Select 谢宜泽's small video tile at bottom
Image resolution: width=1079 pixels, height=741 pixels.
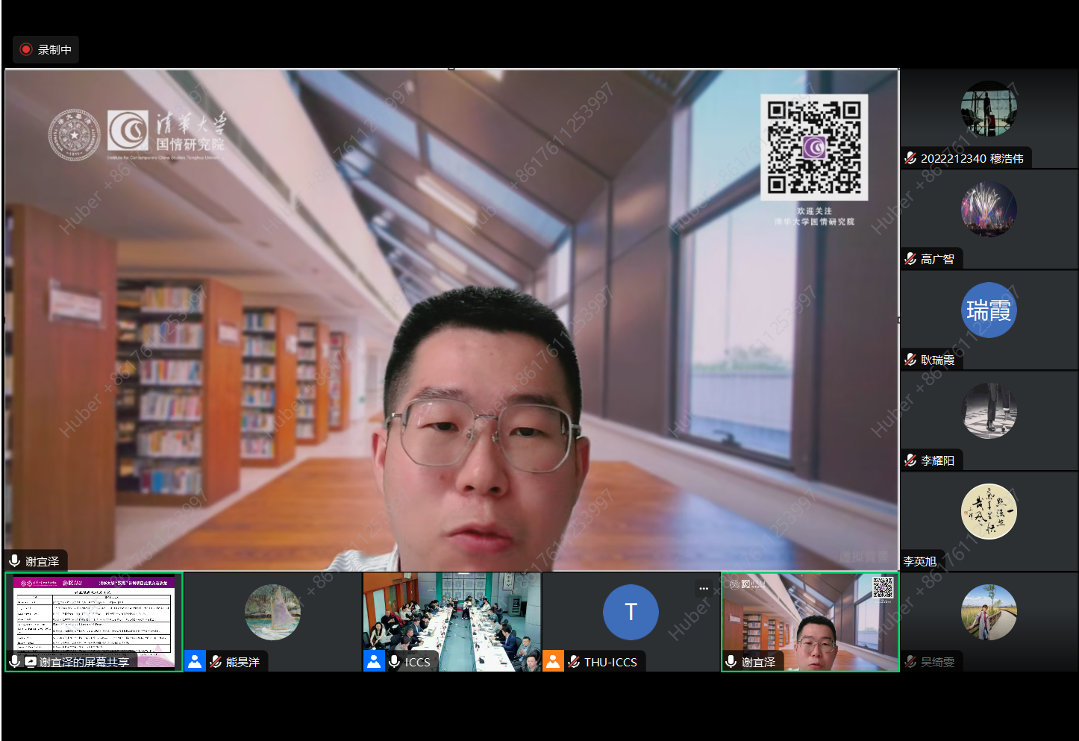[810, 618]
